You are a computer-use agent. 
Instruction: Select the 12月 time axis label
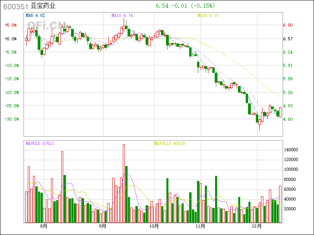point(257,226)
